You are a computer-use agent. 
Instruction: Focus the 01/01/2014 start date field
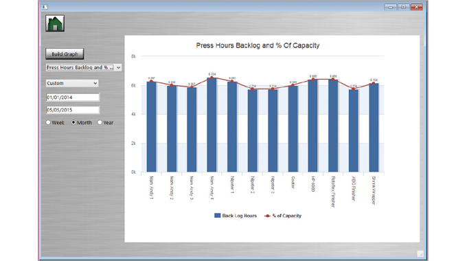click(x=73, y=97)
